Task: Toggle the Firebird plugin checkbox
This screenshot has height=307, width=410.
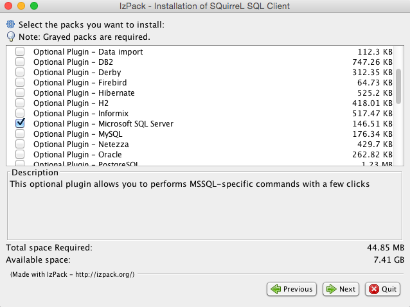Action: pos(20,82)
